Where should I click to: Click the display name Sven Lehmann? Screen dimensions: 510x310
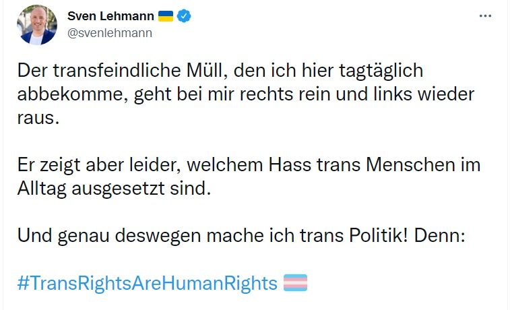click(x=110, y=16)
